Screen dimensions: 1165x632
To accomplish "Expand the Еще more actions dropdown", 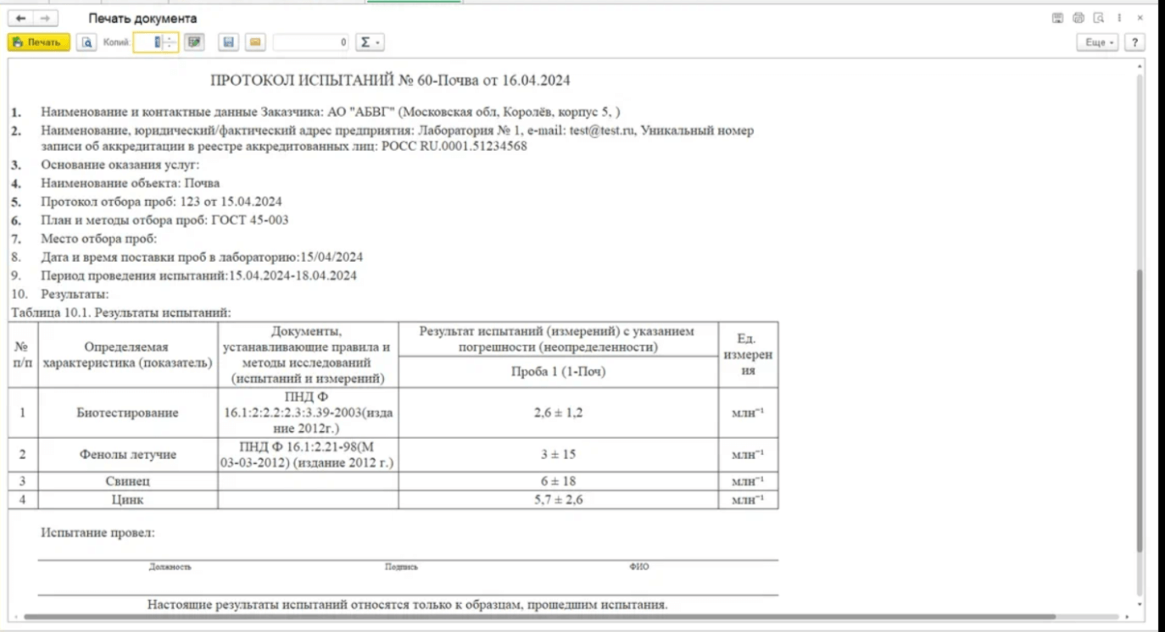I will click(1097, 42).
